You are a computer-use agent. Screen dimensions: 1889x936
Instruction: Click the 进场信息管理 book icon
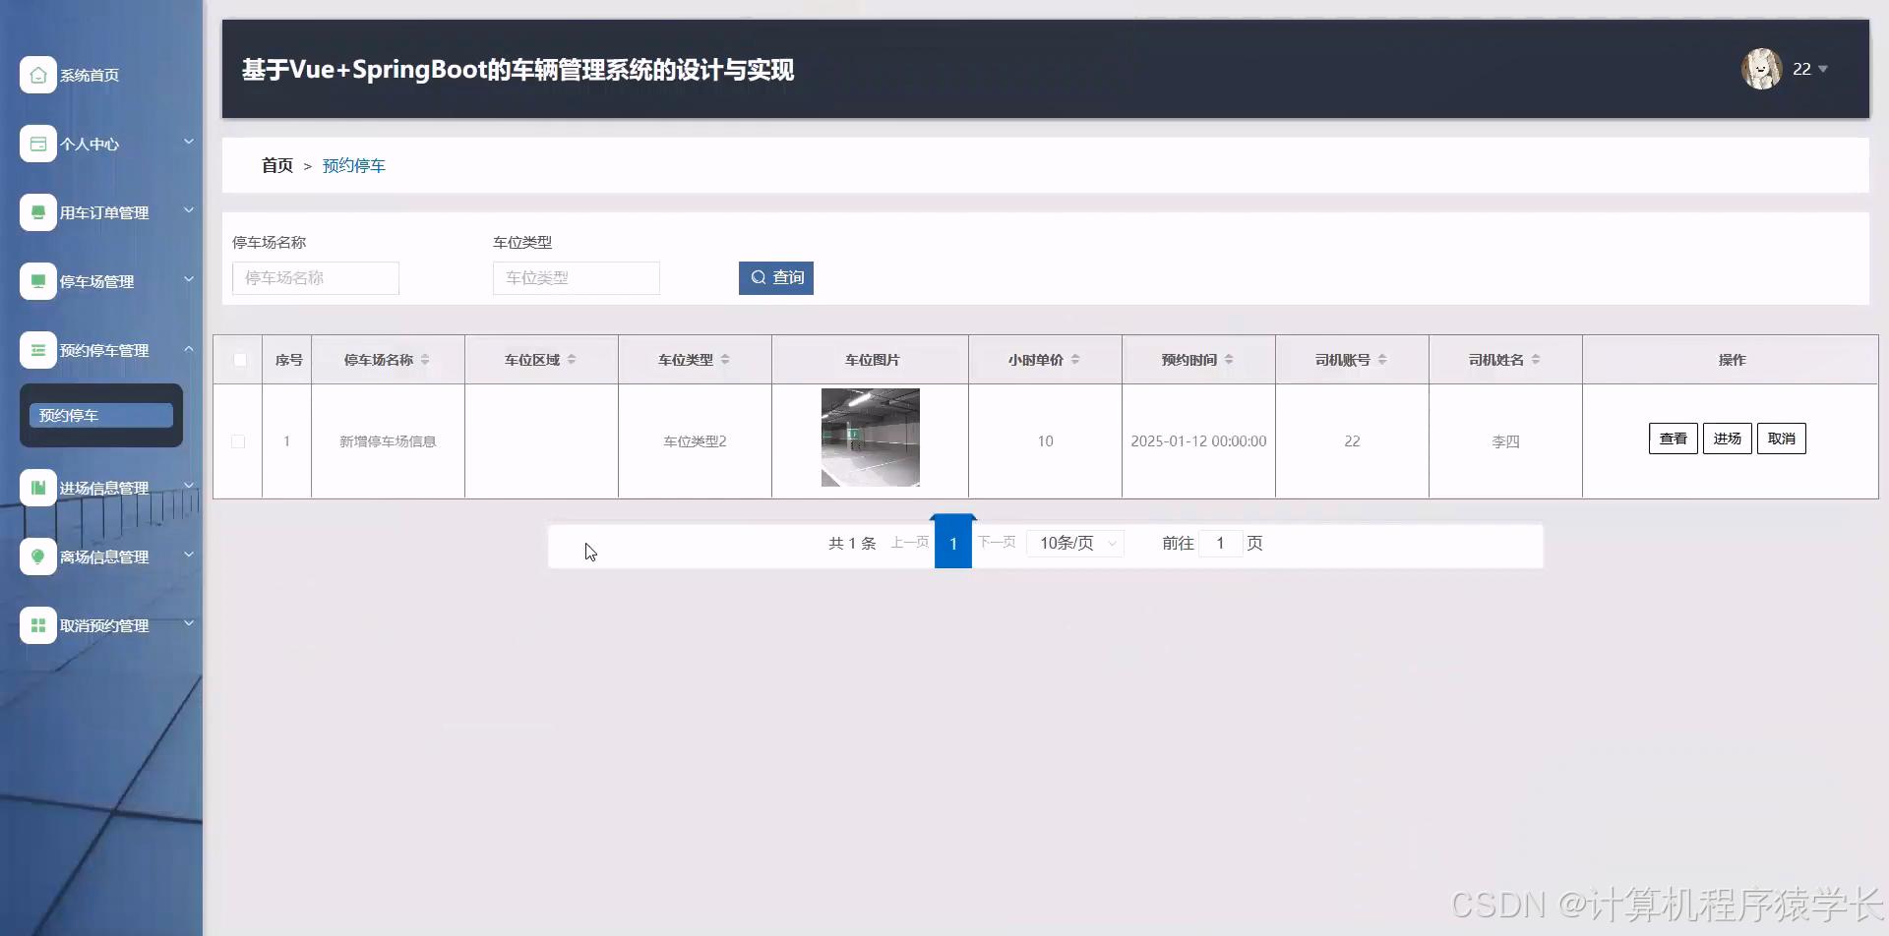tap(37, 487)
